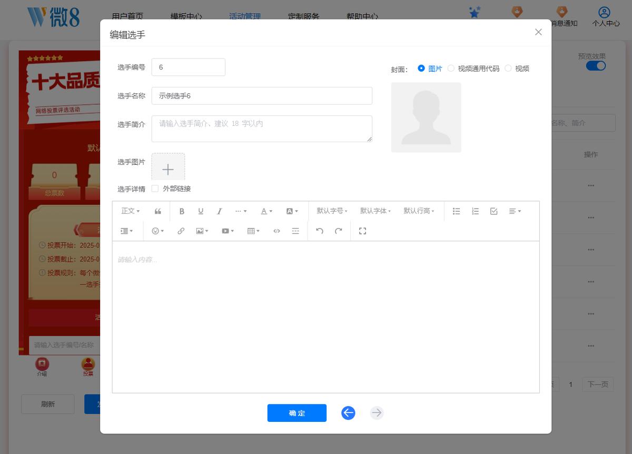632x454 pixels.
Task: Open 用户首页 in top navigation
Action: [128, 16]
